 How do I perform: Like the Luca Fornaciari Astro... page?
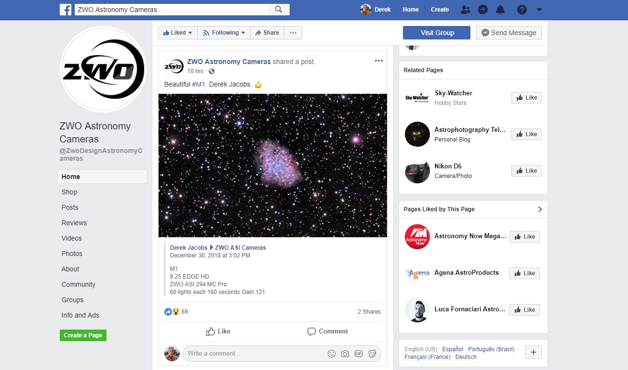[524, 310]
